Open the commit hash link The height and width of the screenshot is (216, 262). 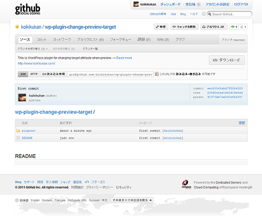click(x=225, y=89)
